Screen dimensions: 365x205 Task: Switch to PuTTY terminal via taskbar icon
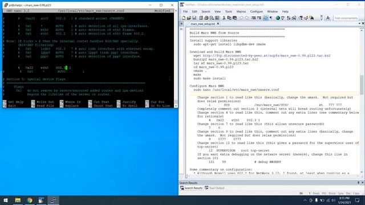click(53, 200)
